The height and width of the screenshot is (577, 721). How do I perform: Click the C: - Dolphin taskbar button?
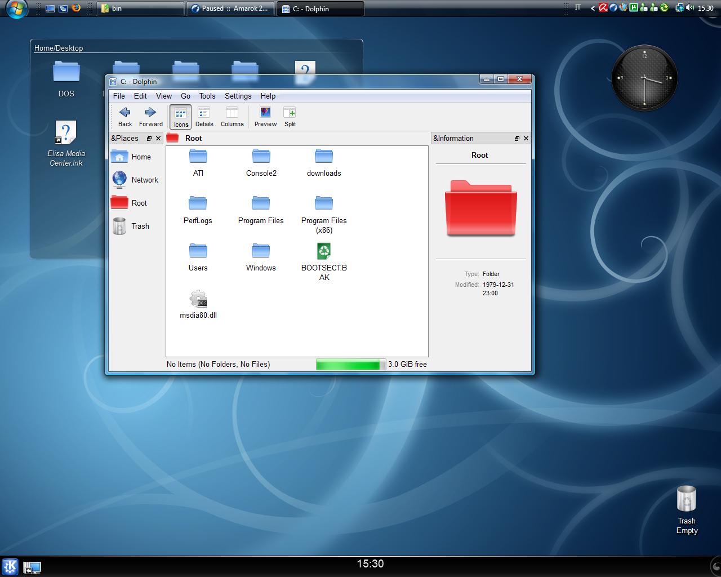click(321, 8)
